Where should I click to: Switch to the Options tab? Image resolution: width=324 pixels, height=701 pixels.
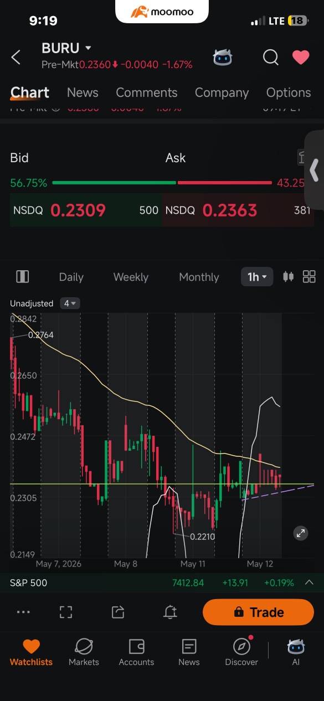(x=289, y=92)
